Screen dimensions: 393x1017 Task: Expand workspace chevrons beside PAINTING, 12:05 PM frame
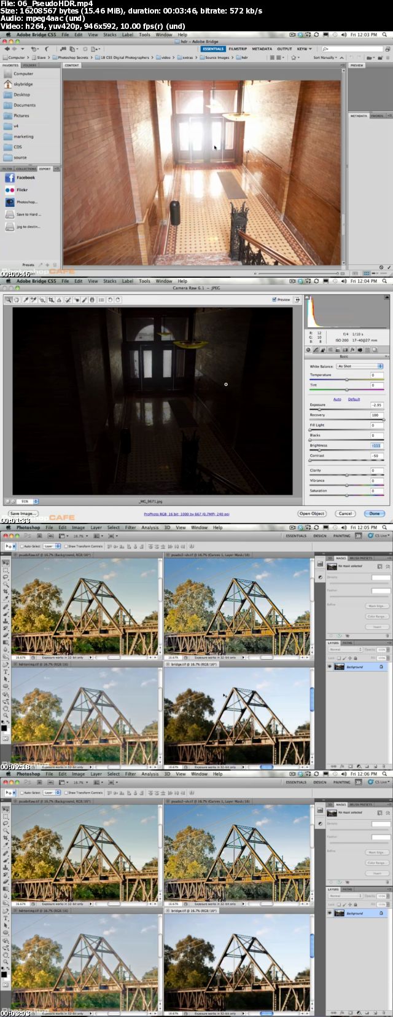pyautogui.click(x=358, y=536)
